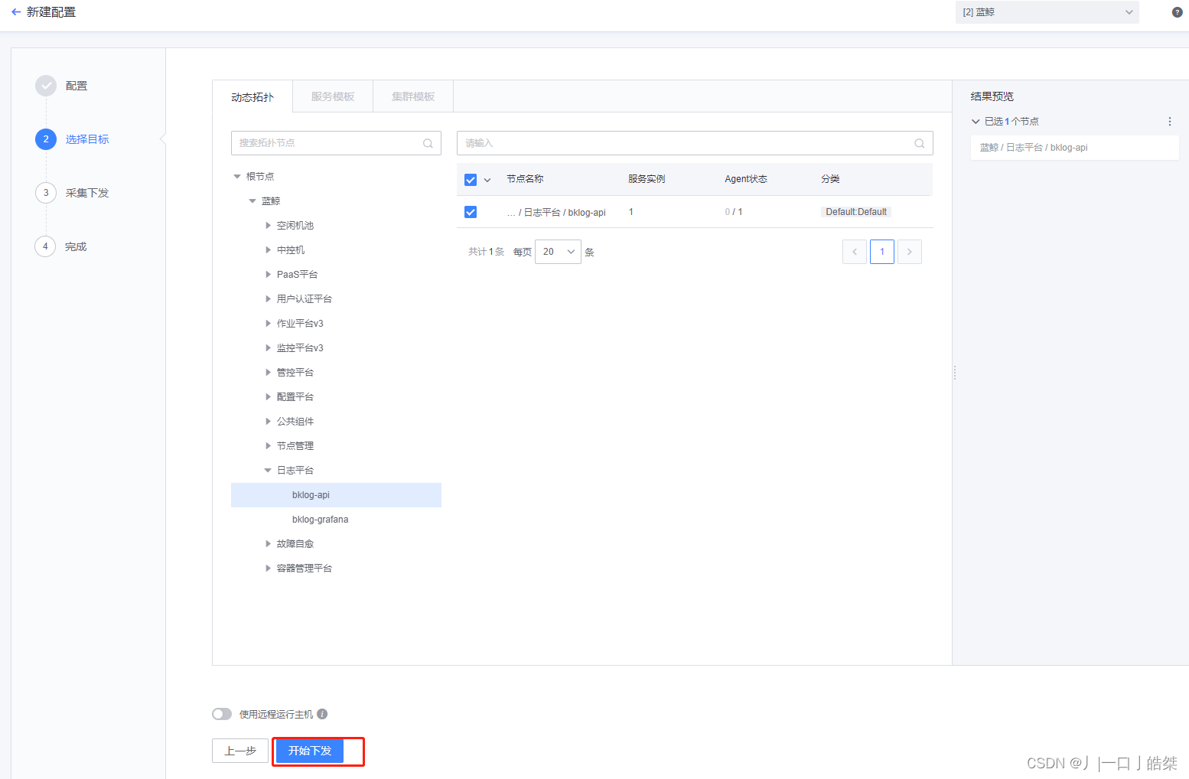Expand the 作业平台v3 tree node
The width and height of the screenshot is (1189, 779).
tap(268, 324)
